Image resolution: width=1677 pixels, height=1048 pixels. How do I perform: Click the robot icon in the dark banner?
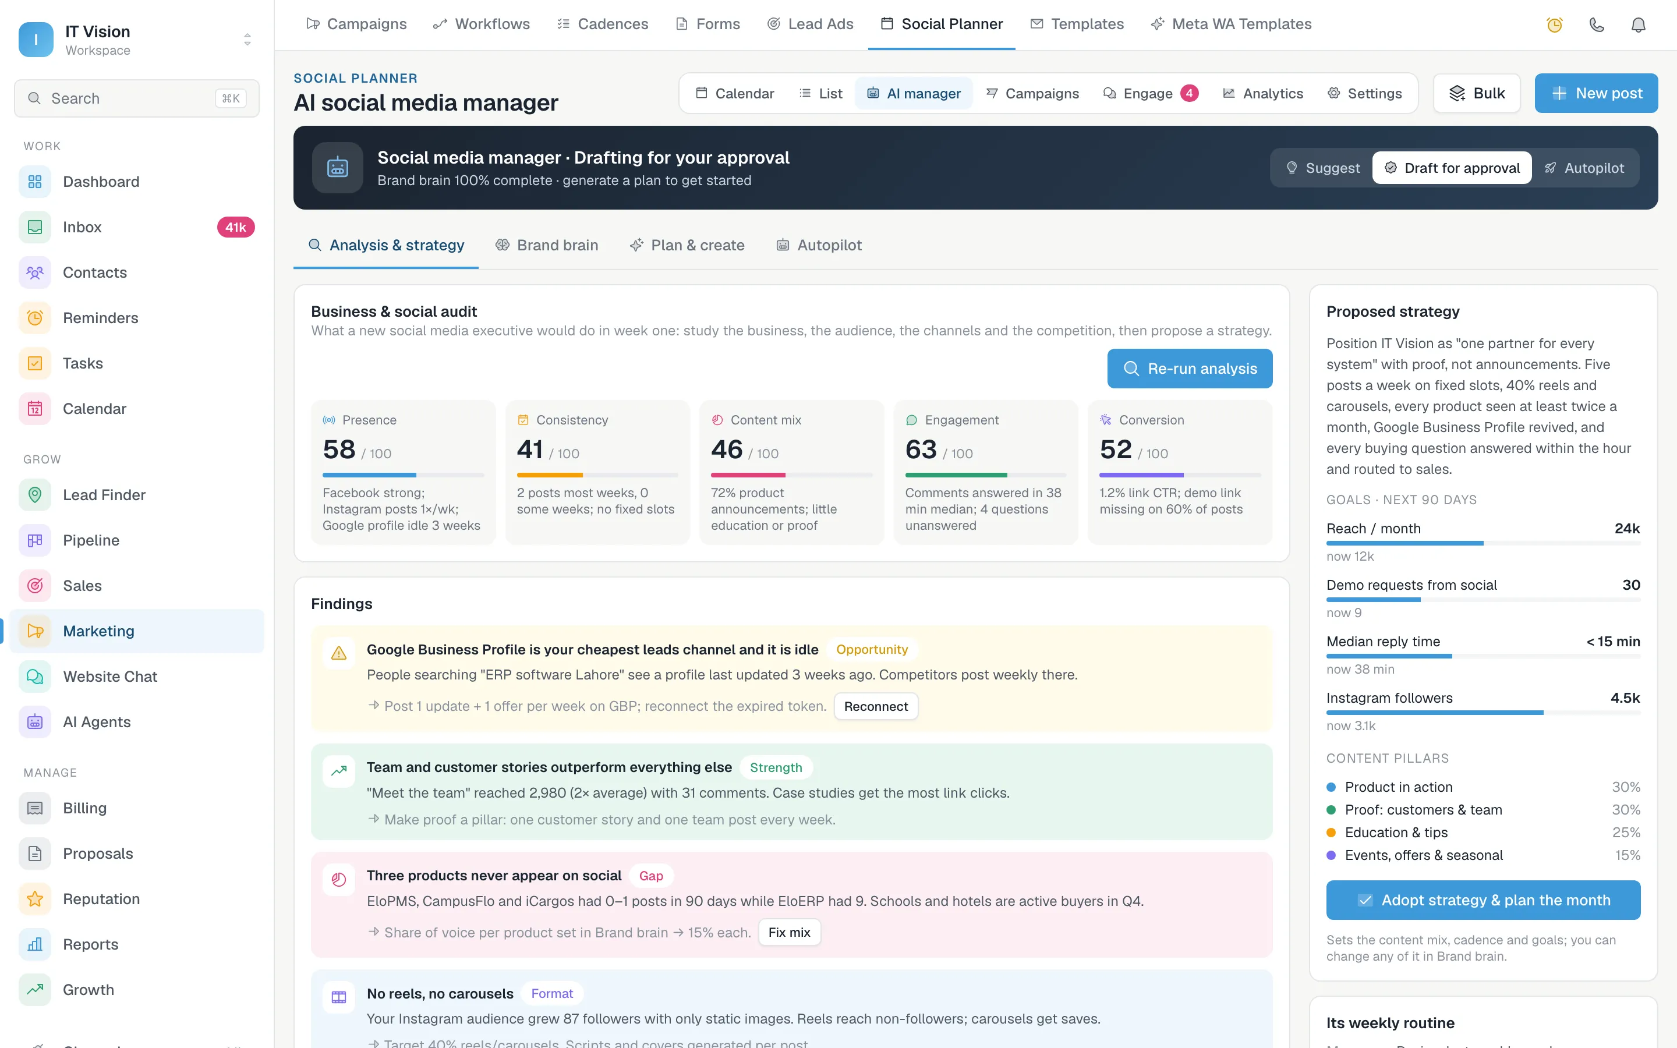(338, 168)
